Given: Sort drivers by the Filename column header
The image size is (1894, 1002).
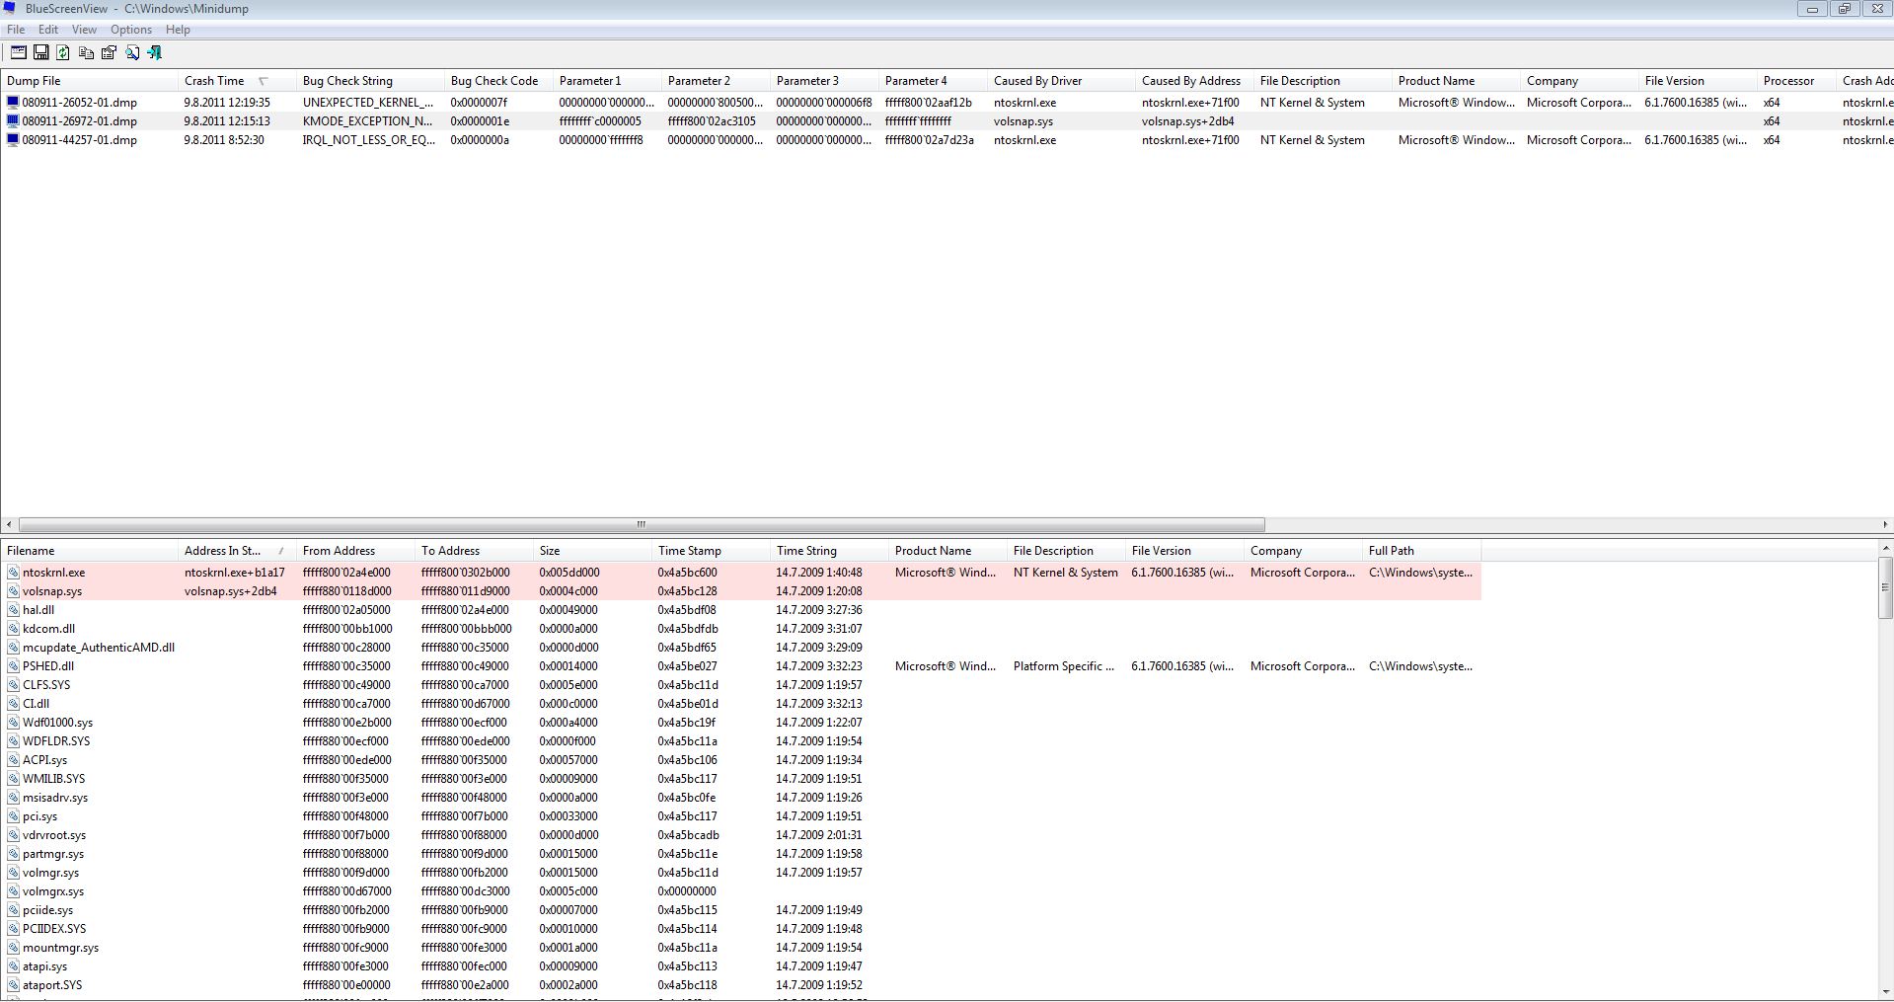Looking at the screenshot, I should coord(89,551).
